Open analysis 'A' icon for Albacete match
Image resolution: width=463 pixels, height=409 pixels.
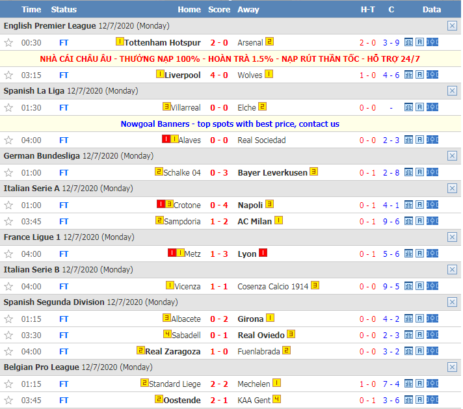tap(419, 319)
